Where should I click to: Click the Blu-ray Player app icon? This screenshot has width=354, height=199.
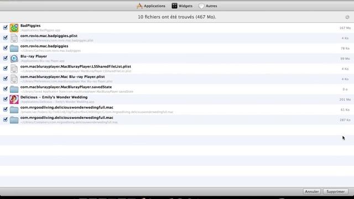click(14, 59)
